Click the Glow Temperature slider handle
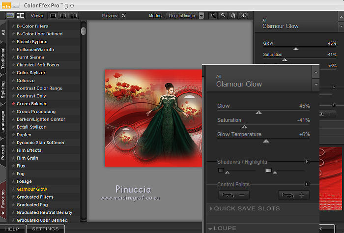 pos(266,141)
